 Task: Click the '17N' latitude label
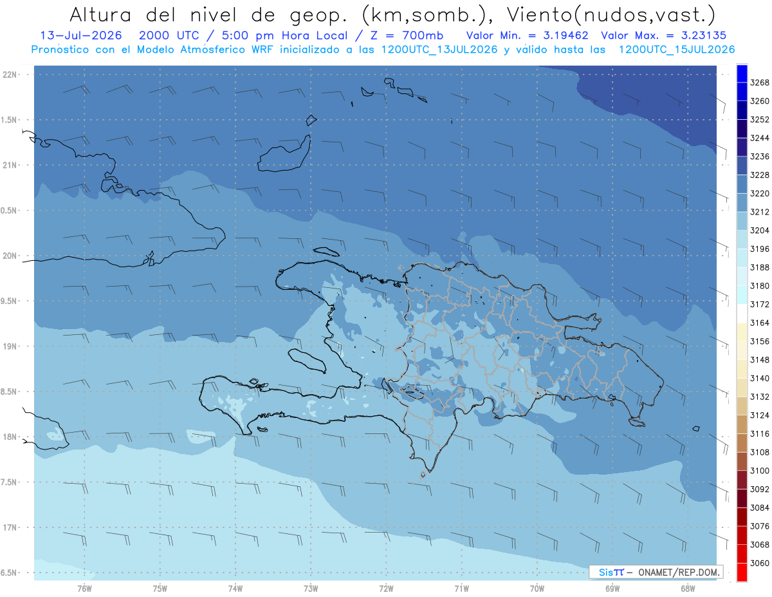(x=11, y=527)
